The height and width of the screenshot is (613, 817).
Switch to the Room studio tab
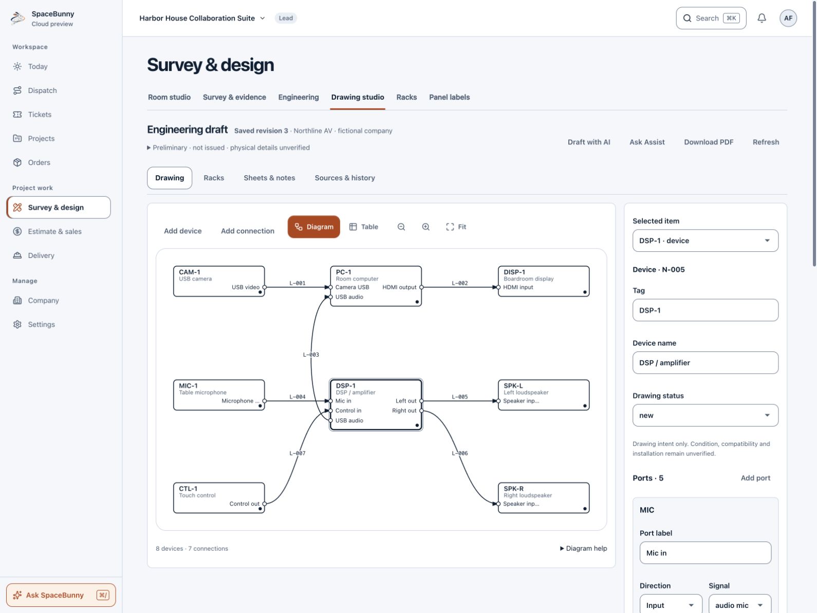169,97
